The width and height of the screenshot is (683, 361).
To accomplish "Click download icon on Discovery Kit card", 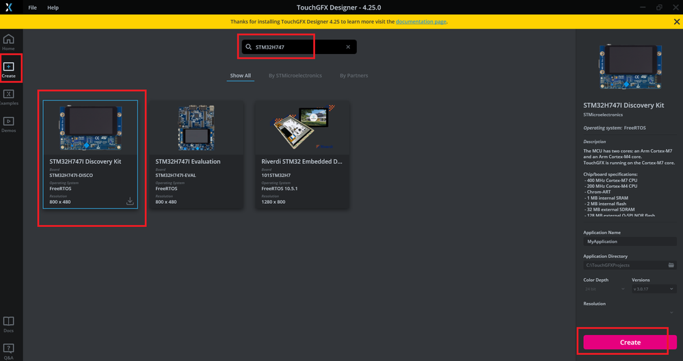I will pos(130,201).
